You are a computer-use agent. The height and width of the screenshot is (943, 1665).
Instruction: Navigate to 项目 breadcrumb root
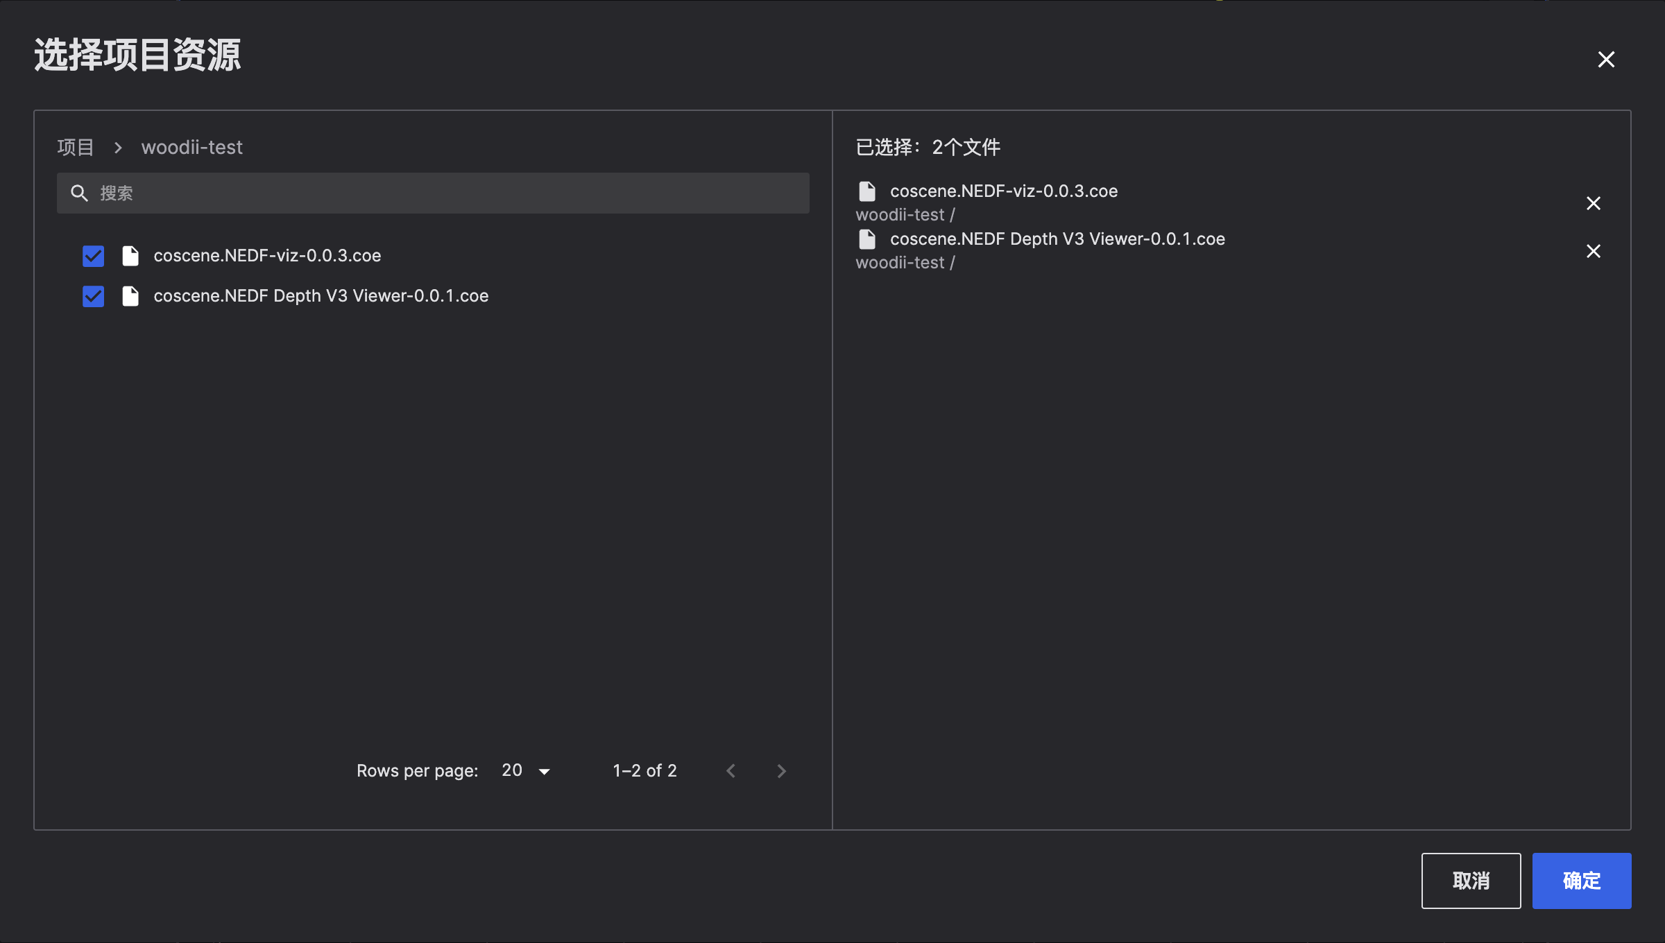pyautogui.click(x=76, y=148)
